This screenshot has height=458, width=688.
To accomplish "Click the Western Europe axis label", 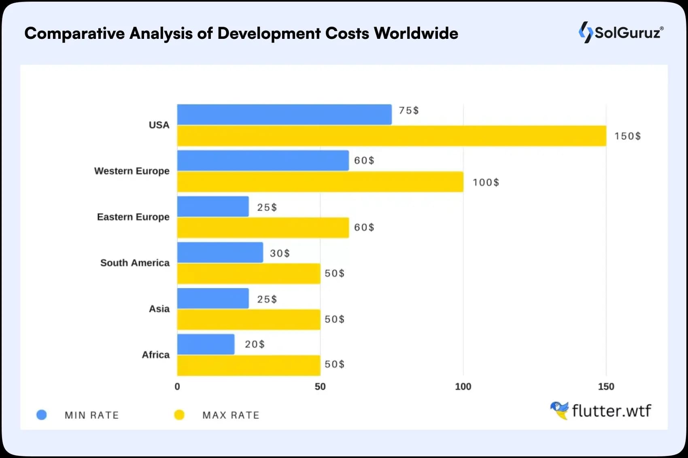I will [x=132, y=171].
